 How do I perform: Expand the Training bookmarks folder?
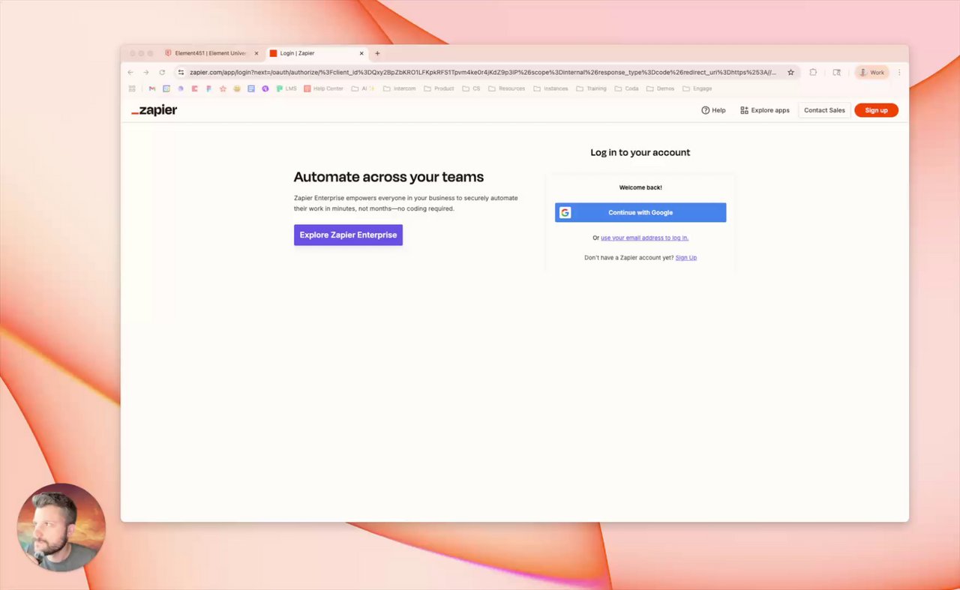point(591,88)
